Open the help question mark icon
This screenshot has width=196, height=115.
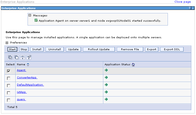[189, 8]
